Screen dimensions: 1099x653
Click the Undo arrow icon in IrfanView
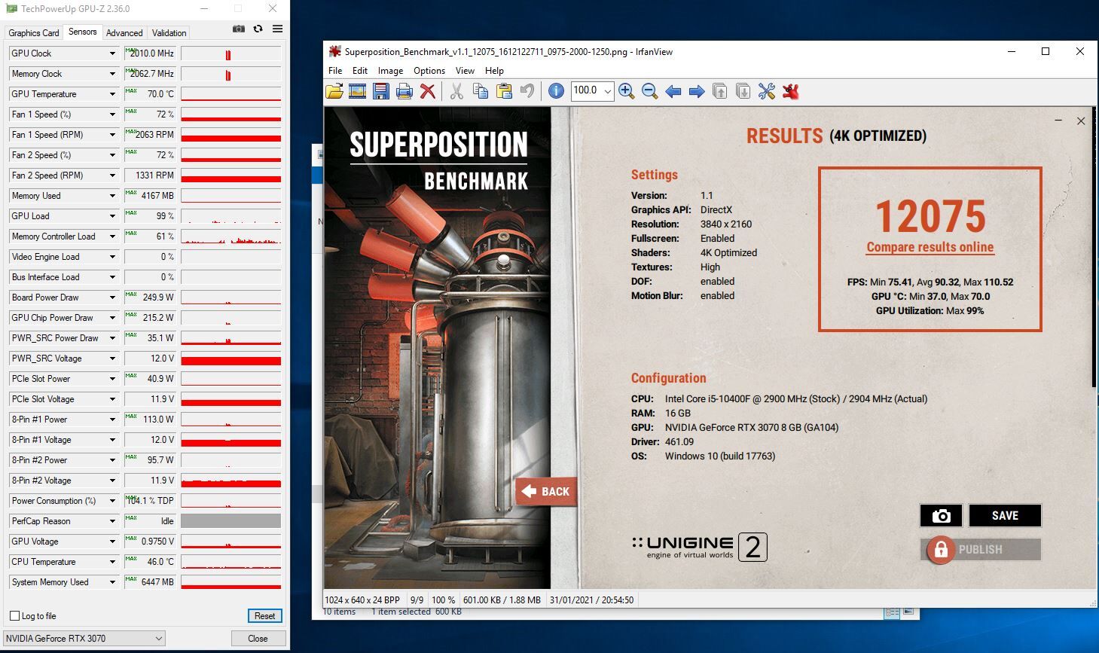527,91
